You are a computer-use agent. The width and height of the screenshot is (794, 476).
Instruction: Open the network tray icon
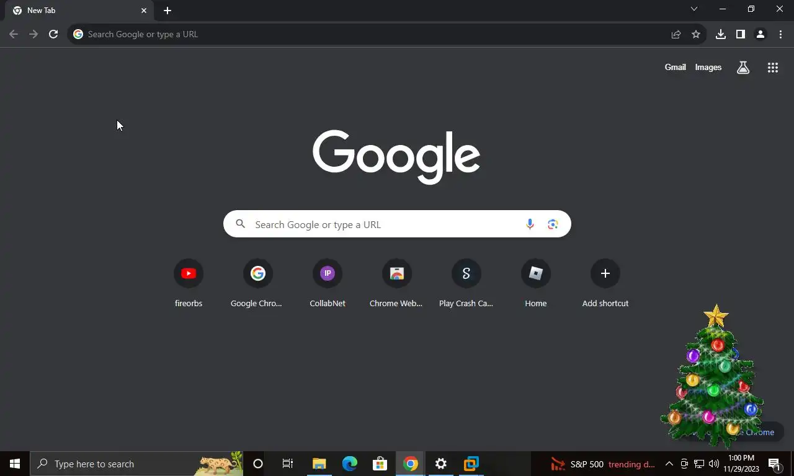pyautogui.click(x=699, y=464)
